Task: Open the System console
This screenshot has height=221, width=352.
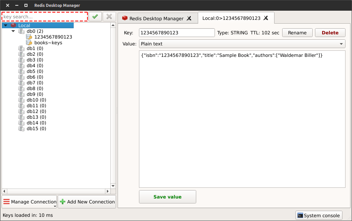Action: (319, 215)
